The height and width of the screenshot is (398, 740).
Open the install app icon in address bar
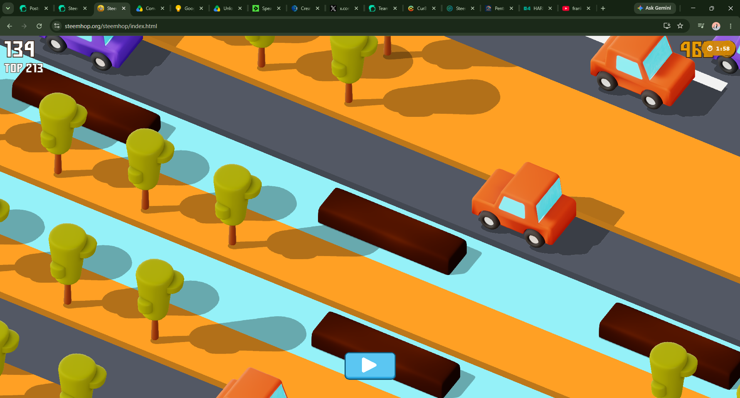pyautogui.click(x=667, y=26)
